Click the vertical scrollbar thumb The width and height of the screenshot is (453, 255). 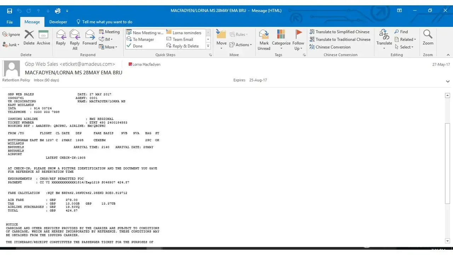click(447, 163)
